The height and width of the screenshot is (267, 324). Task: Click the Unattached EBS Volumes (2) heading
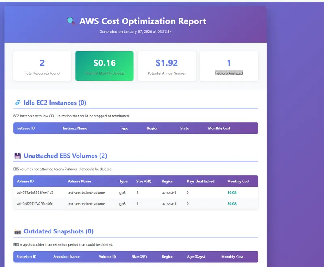point(65,156)
